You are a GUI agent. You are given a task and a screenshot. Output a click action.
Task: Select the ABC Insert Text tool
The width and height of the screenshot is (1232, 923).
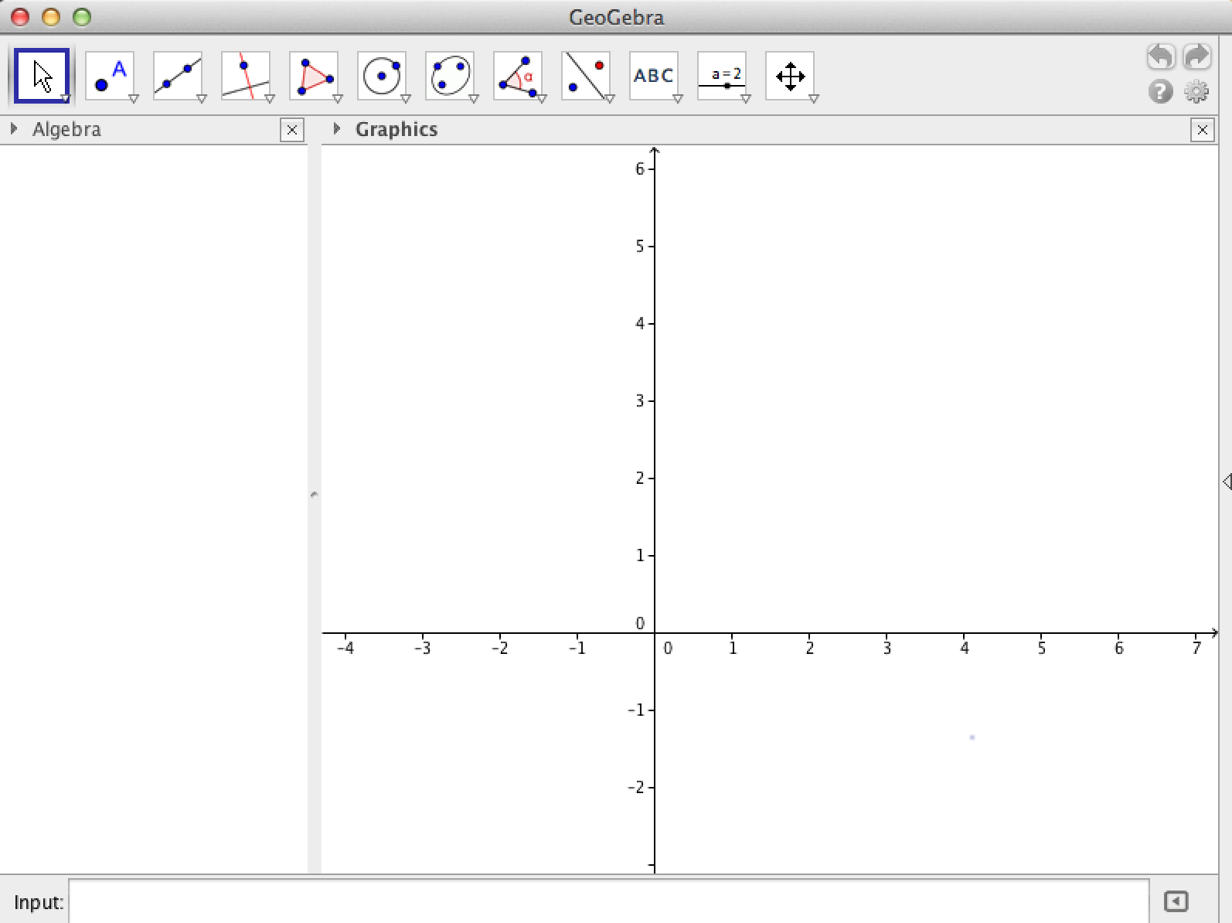pyautogui.click(x=653, y=75)
